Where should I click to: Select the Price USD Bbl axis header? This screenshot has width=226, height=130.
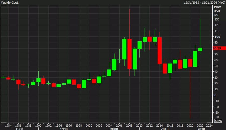pos(217,11)
